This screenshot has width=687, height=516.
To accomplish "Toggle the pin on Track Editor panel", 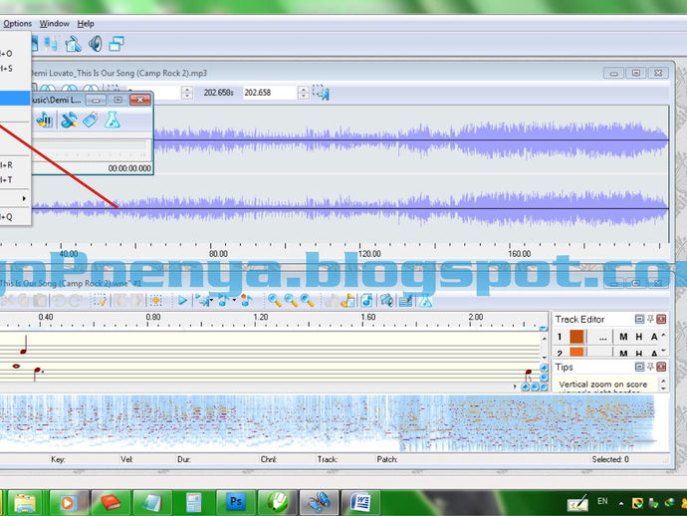I will point(650,319).
